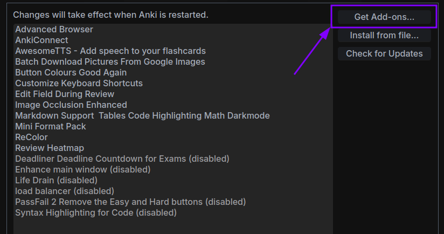This screenshot has height=234, width=444.
Task: Select Image Occlusion Enhanced entry
Action: (x=71, y=105)
